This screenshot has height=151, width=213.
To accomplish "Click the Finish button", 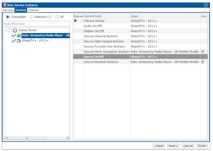I will pyautogui.click(x=202, y=146).
